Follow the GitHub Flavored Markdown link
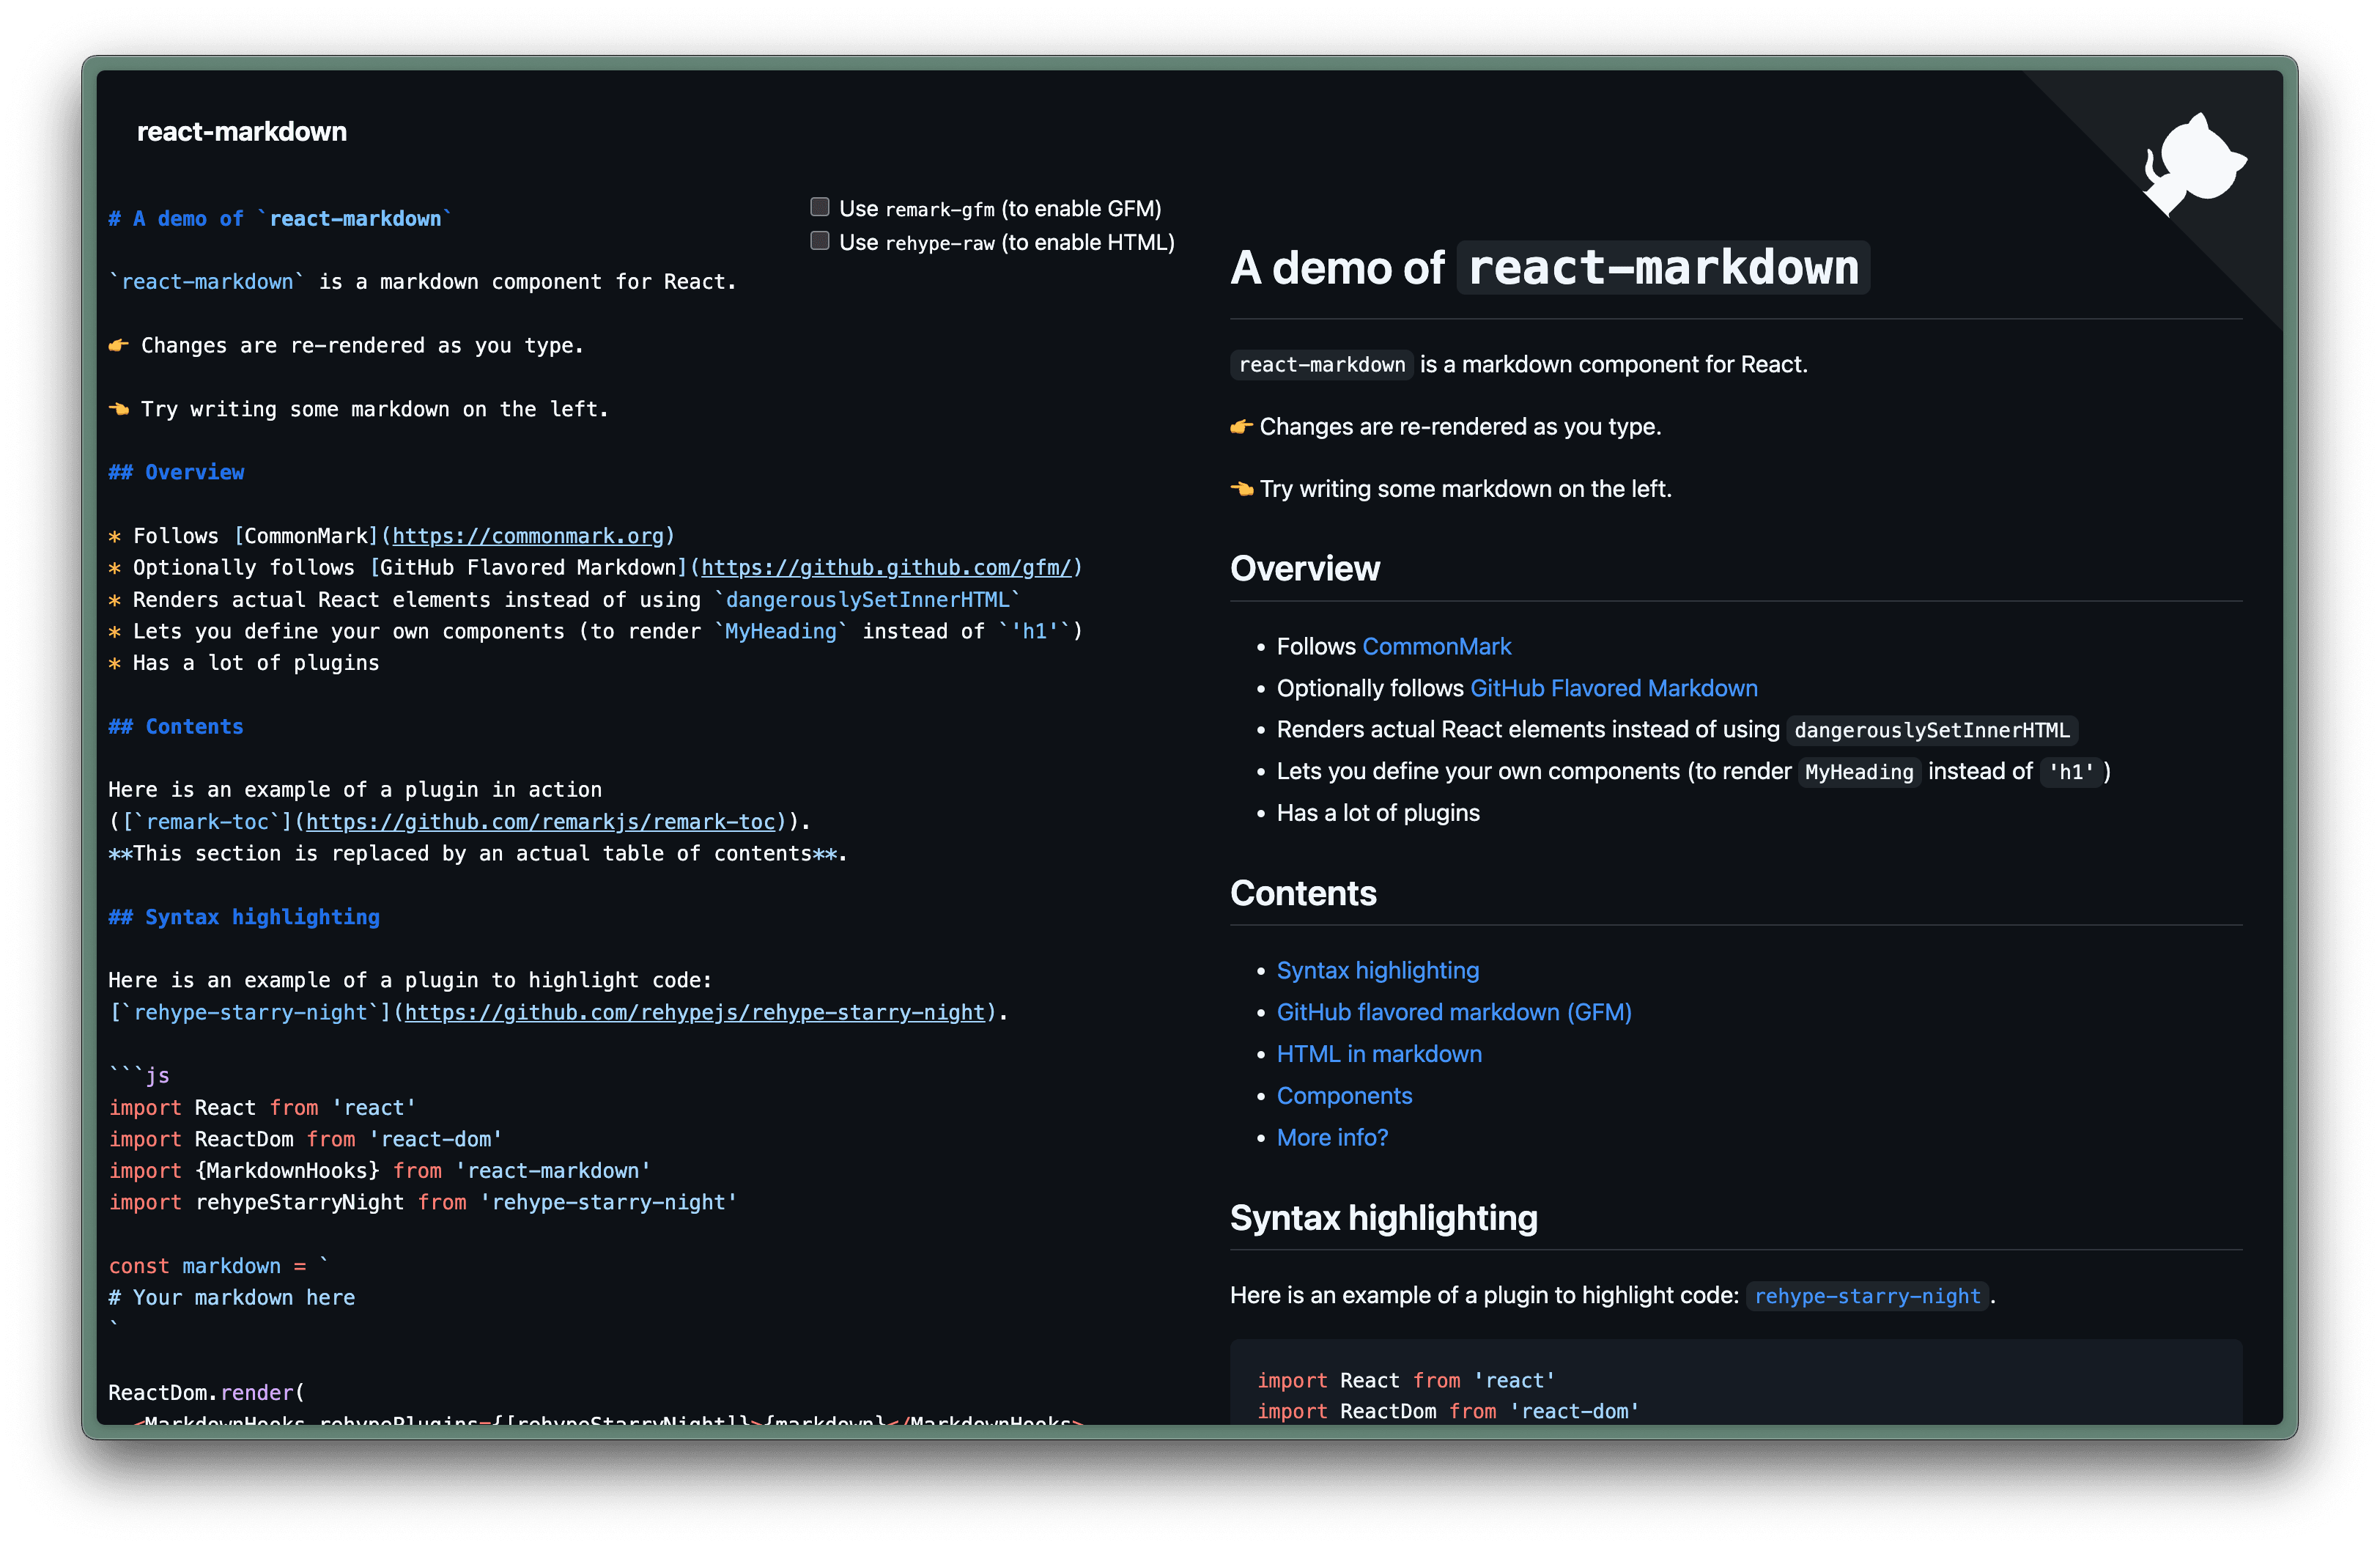Screen dimensions: 2380x1548 [1613, 688]
